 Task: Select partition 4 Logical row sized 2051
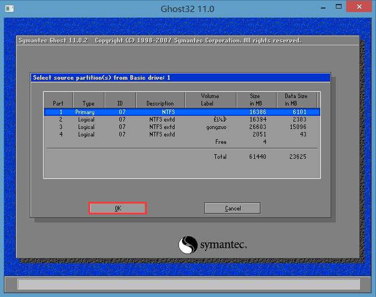(182, 134)
